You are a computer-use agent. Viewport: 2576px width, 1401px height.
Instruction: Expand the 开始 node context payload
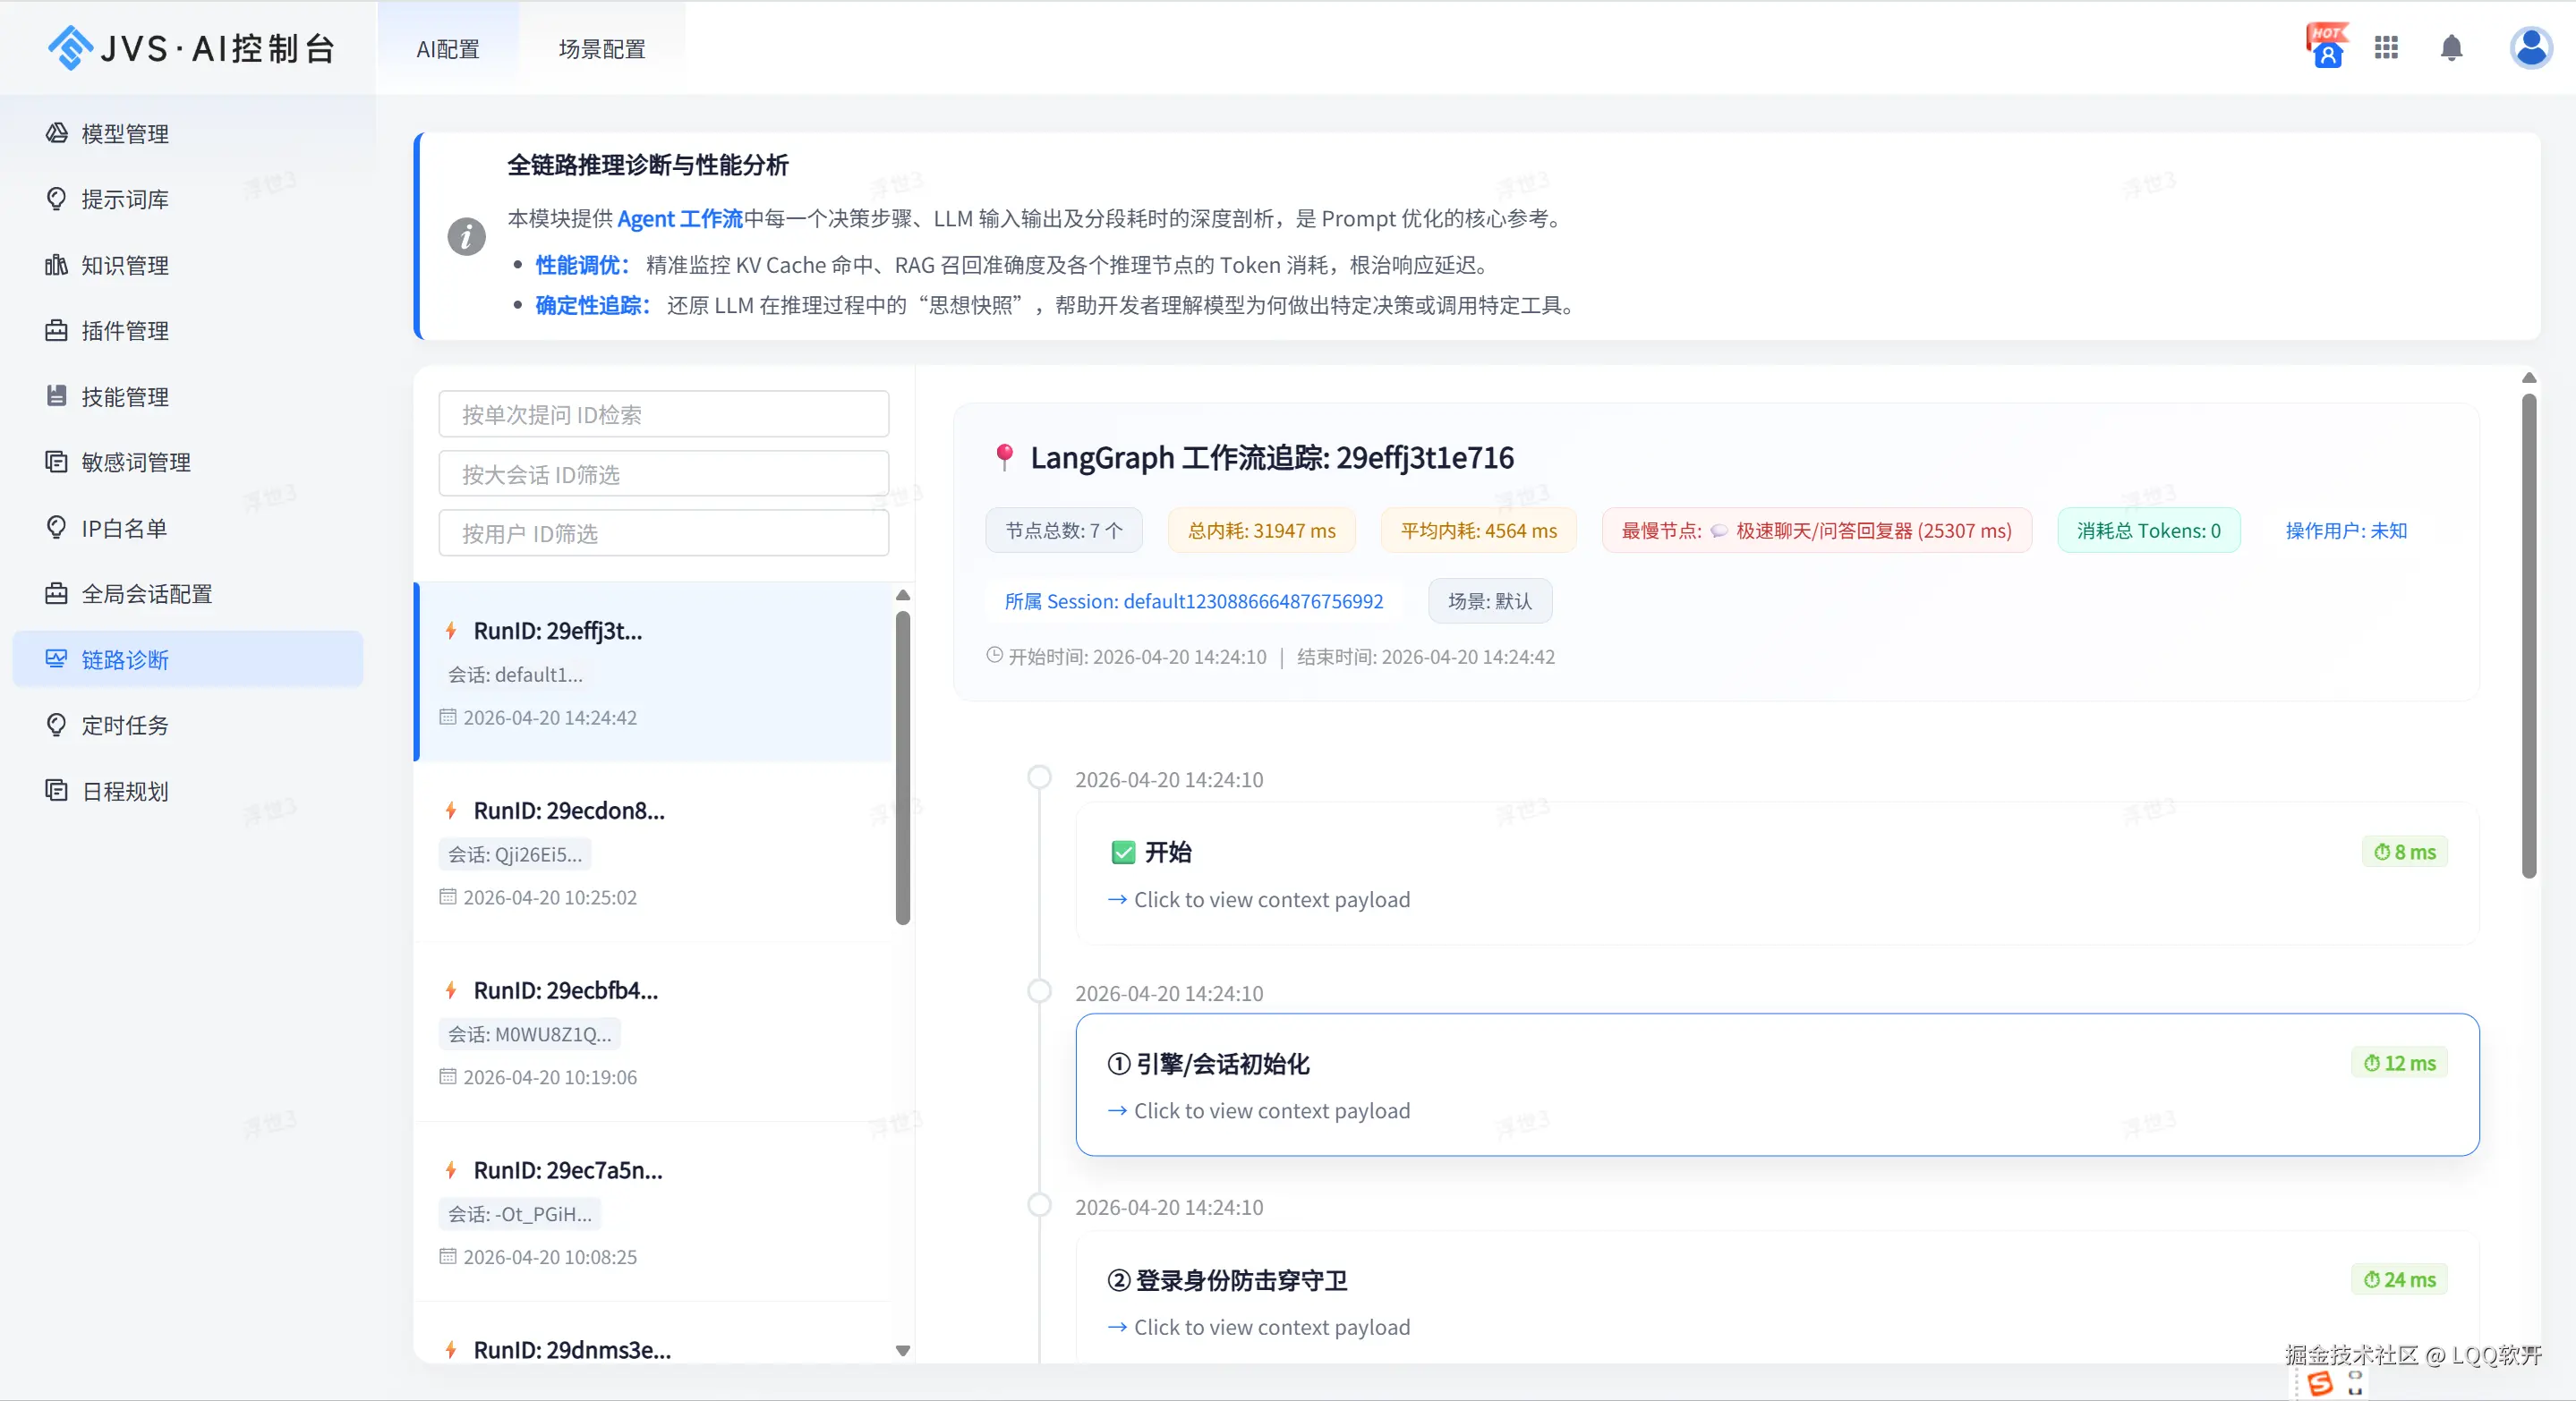(1260, 899)
